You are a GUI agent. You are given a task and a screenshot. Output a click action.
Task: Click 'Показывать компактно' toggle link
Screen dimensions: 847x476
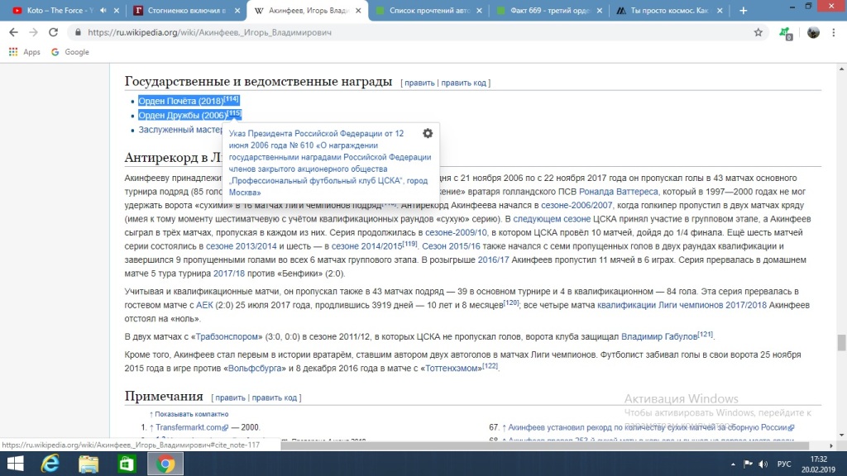tap(191, 414)
